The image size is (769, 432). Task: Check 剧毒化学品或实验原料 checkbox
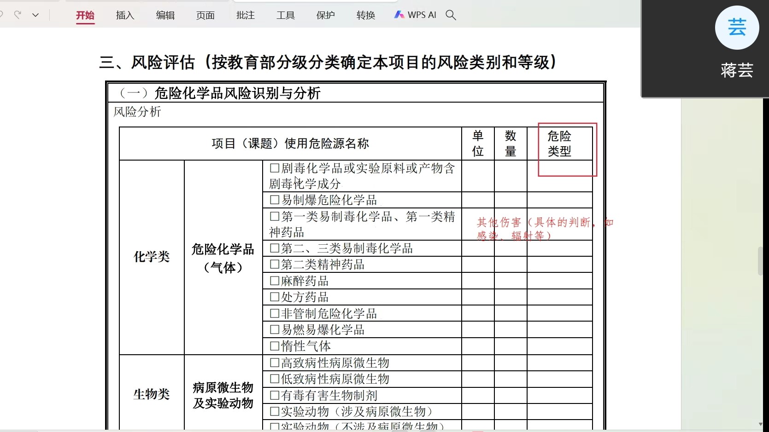coord(275,168)
